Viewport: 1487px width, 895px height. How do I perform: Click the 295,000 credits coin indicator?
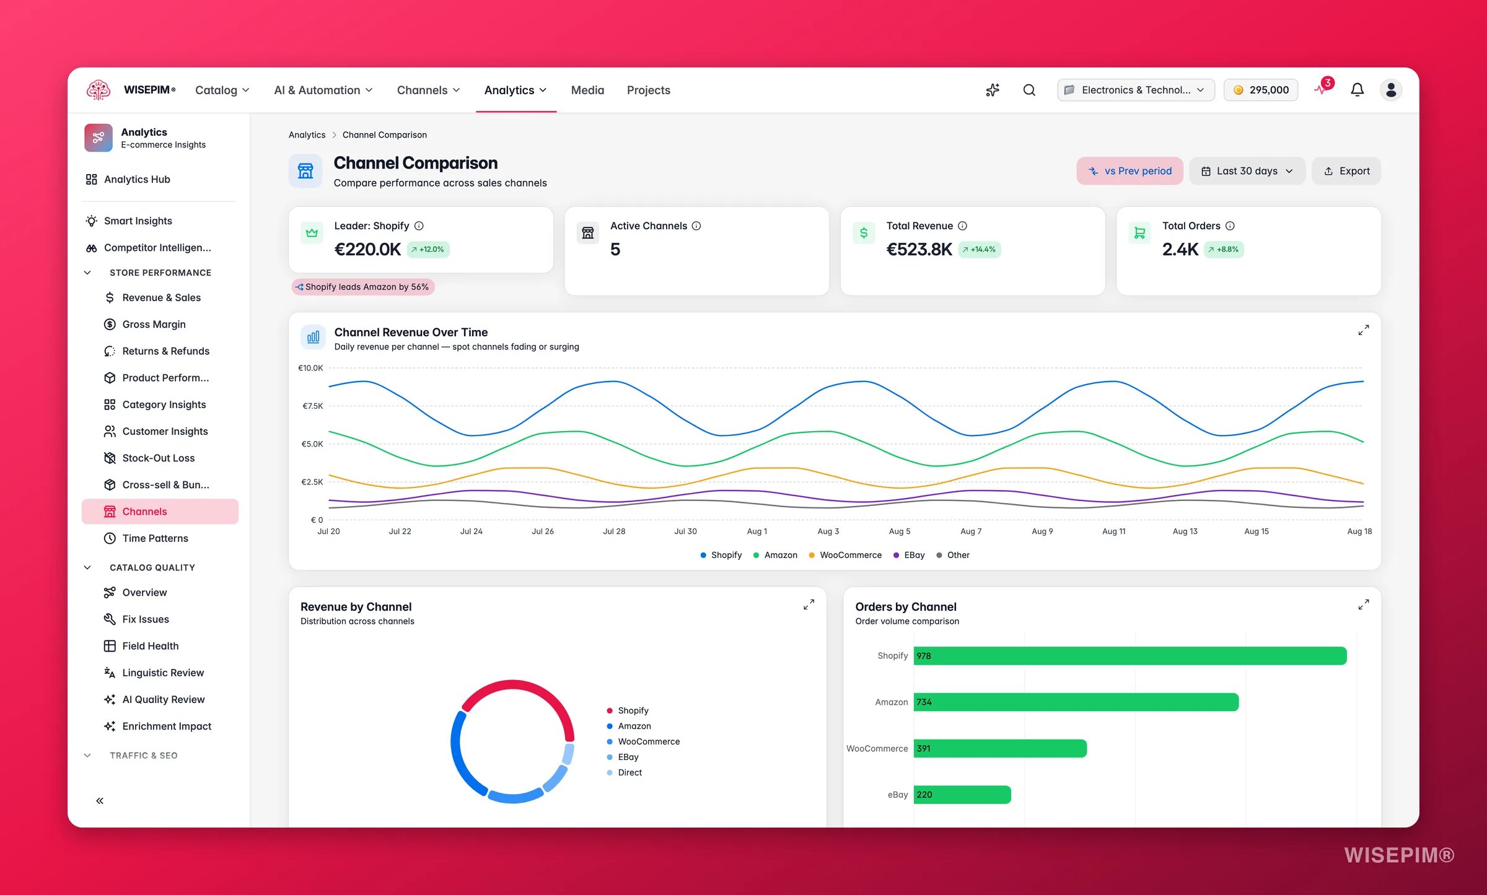(x=1261, y=90)
